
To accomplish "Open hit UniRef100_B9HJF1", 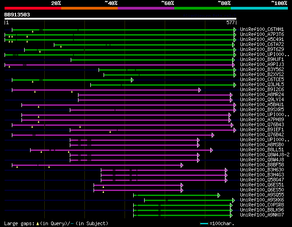I will coord(262,60).
